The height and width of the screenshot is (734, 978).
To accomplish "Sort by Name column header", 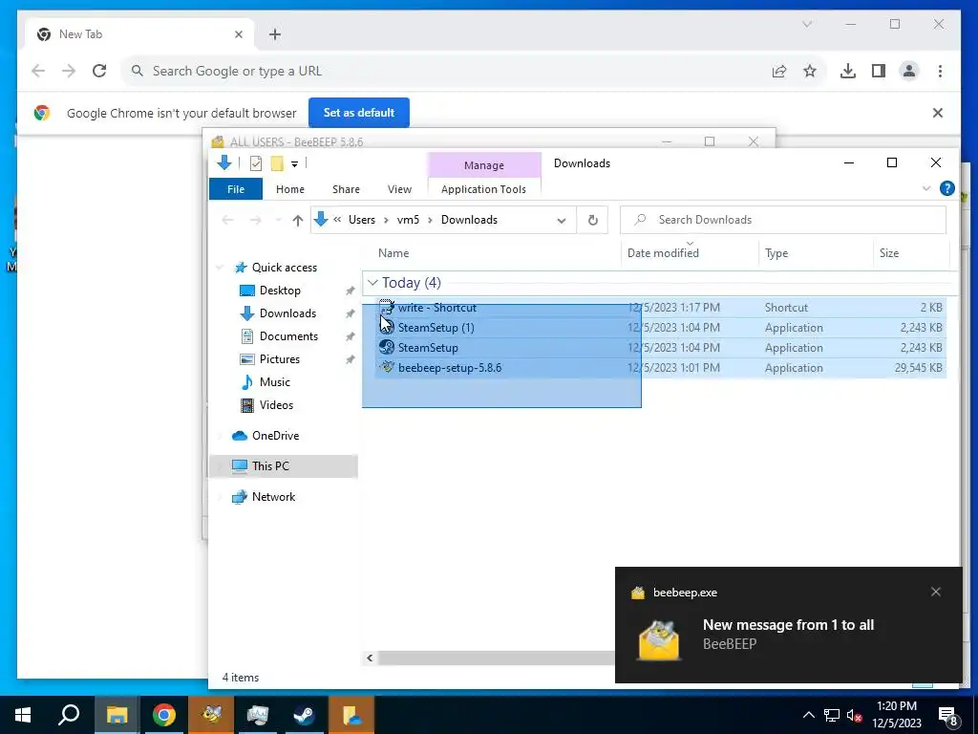I will pyautogui.click(x=393, y=252).
